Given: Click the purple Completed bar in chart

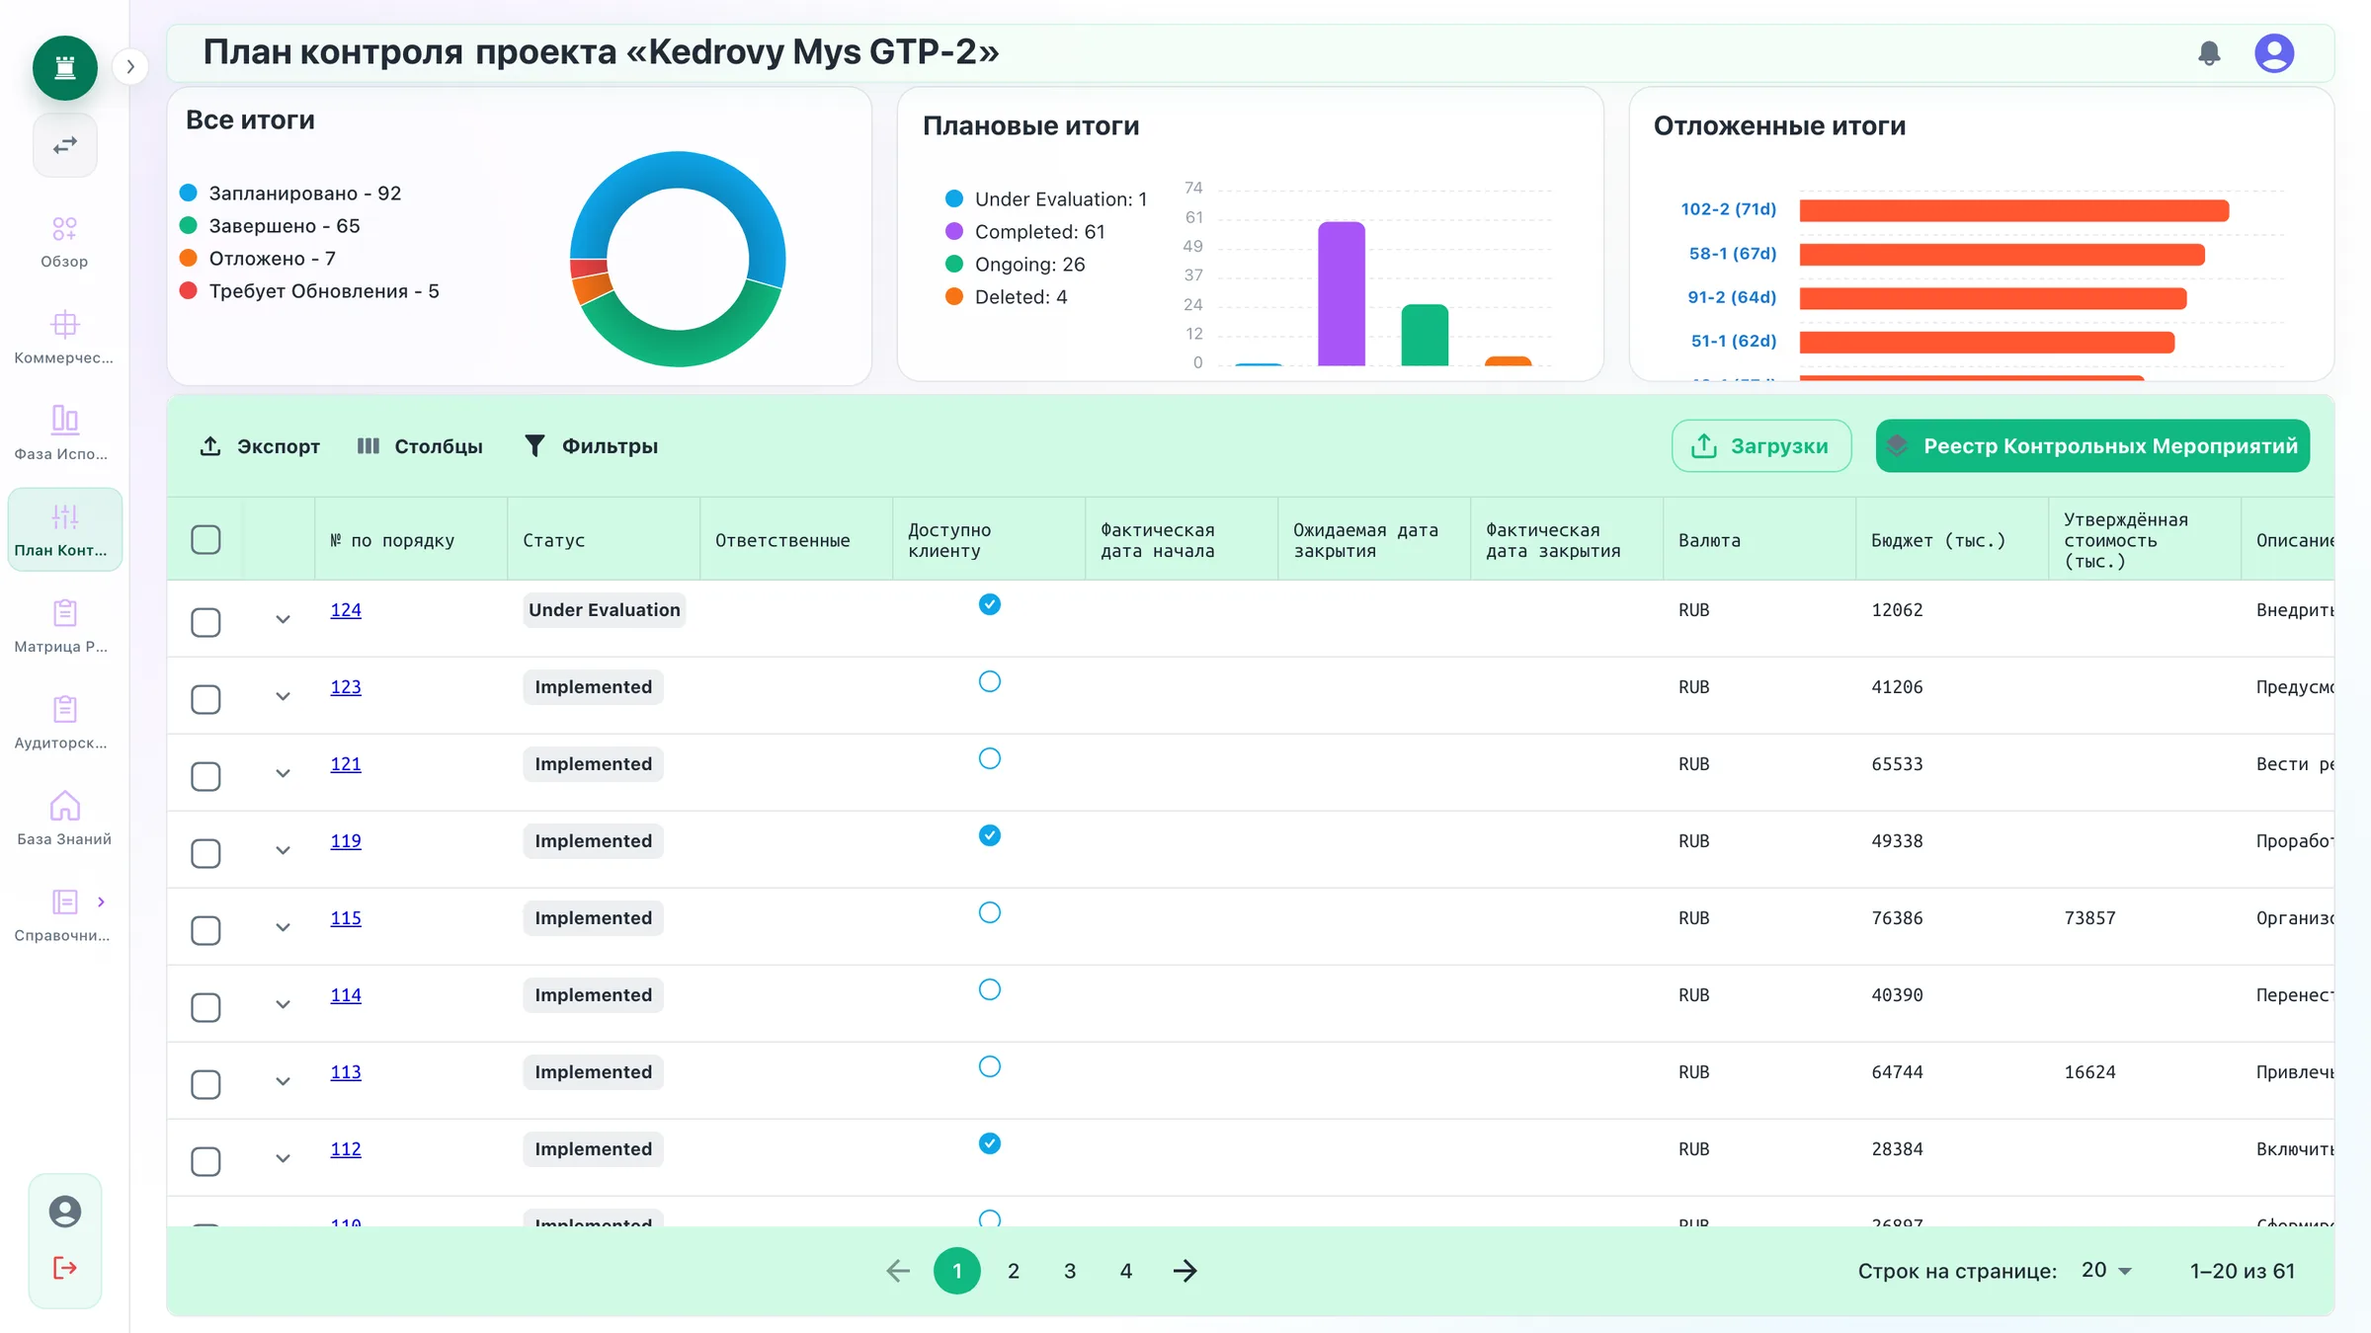Looking at the screenshot, I should (1342, 293).
